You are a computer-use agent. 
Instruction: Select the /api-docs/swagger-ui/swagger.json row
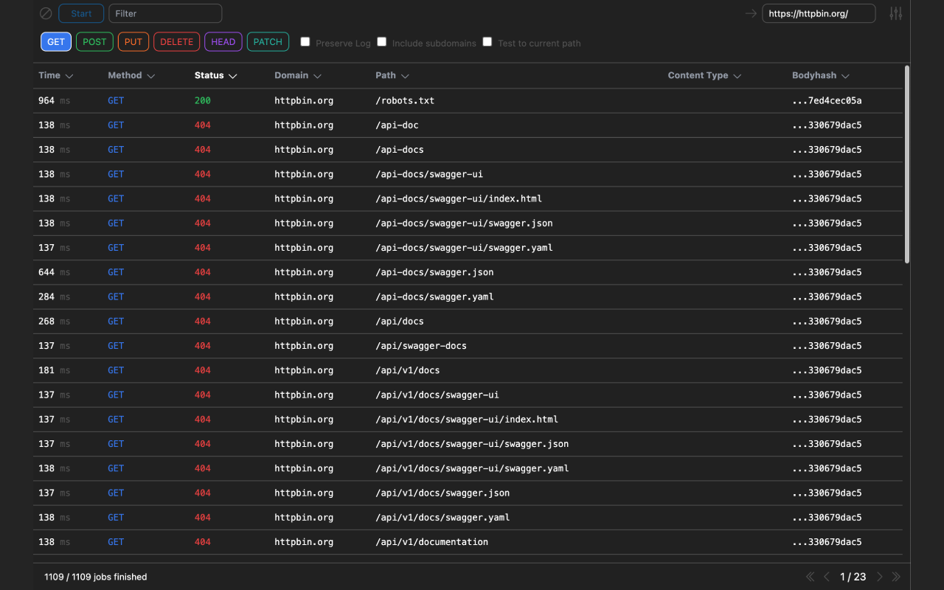468,223
